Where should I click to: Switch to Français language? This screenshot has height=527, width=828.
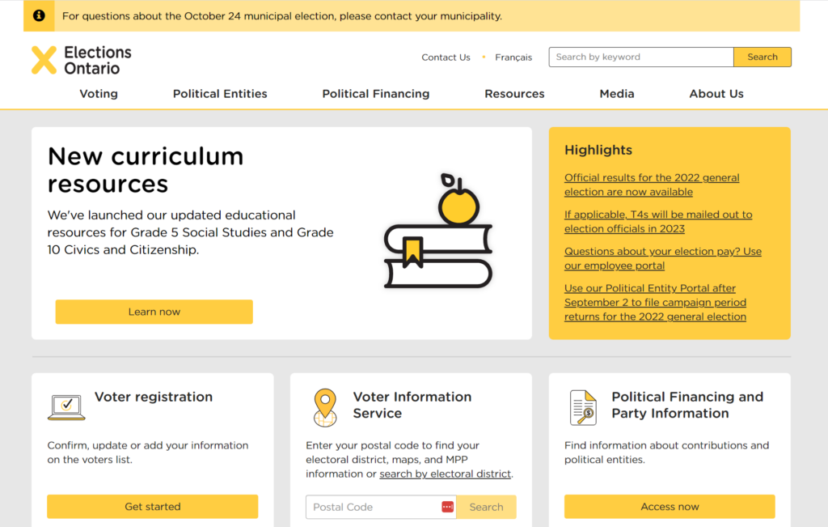[x=513, y=57]
